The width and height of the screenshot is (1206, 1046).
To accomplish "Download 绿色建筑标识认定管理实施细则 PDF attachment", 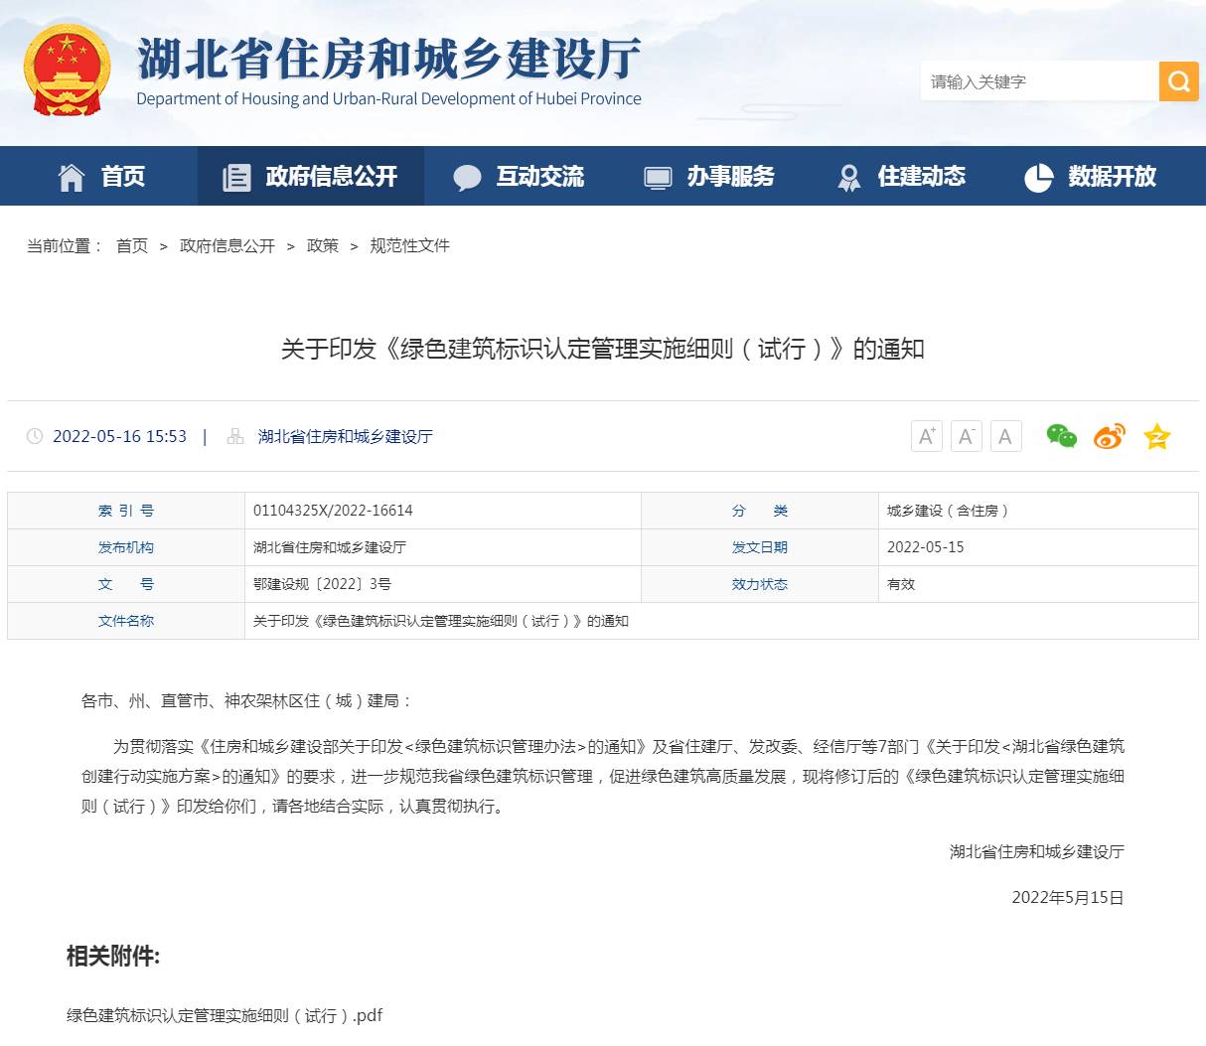I will point(225,1015).
